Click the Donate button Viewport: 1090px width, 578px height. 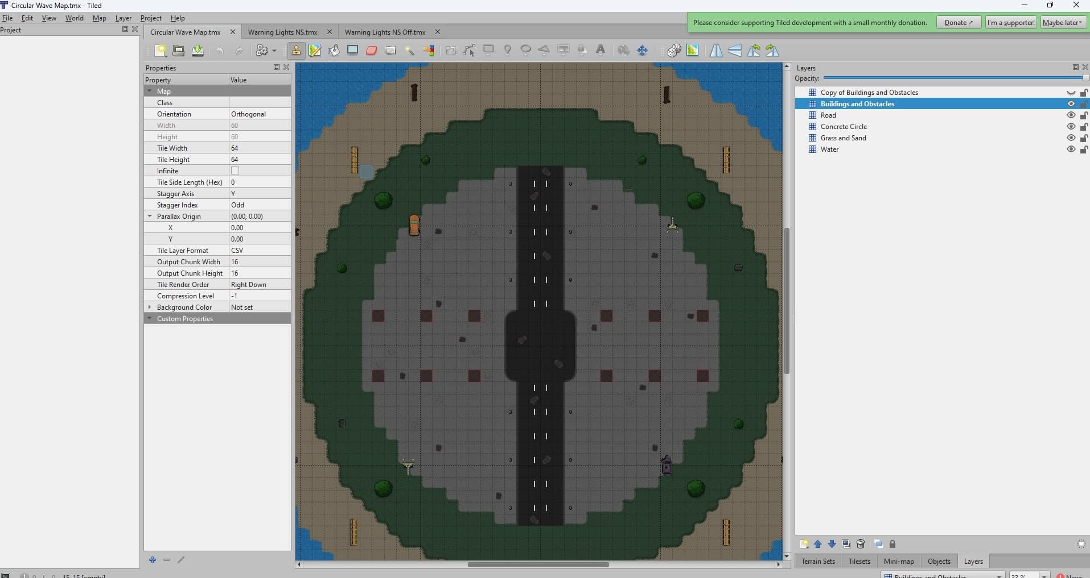[x=959, y=23]
